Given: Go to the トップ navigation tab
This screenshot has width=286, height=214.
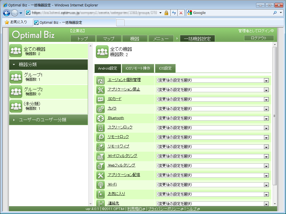Looking at the screenshot, I should pyautogui.click(x=83, y=39).
